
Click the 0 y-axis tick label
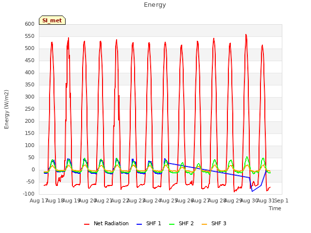click(x=33, y=169)
